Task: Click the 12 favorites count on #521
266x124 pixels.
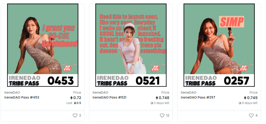Action: [168, 116]
